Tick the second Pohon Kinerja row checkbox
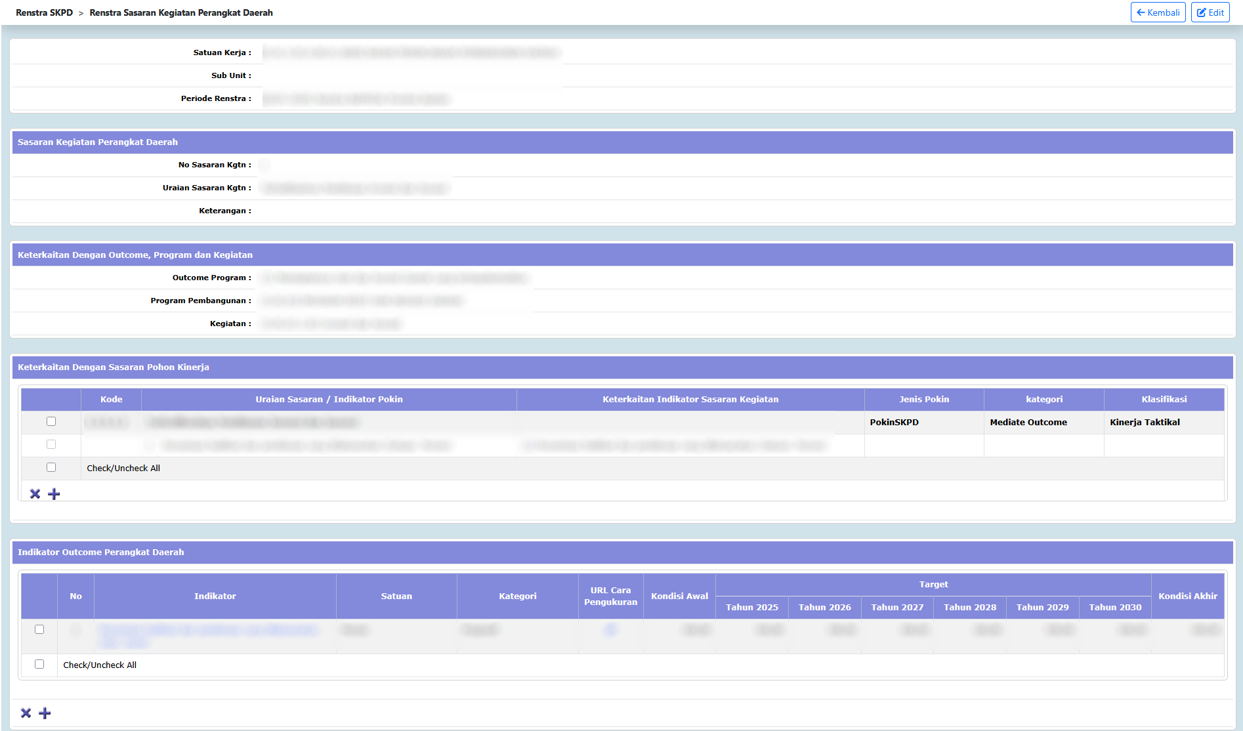 (51, 445)
